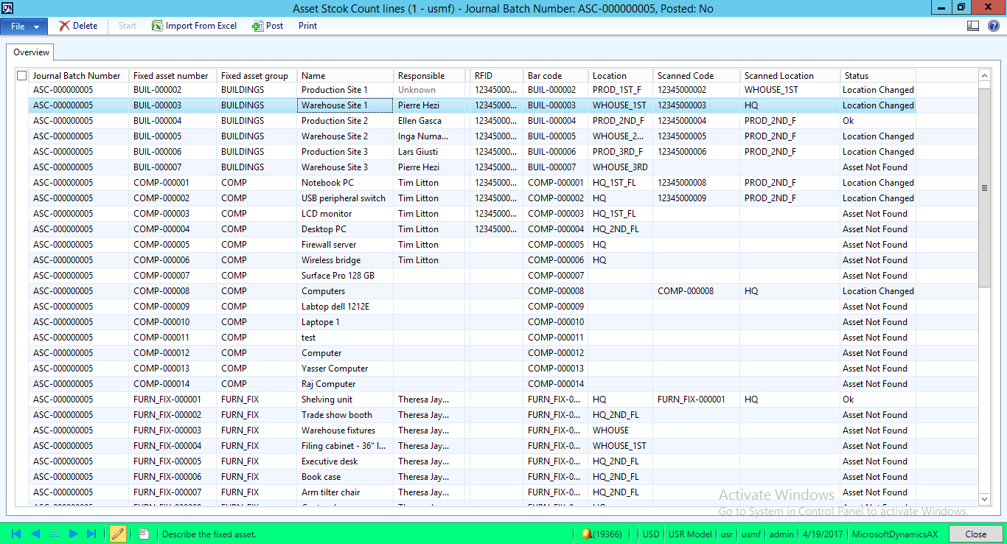This screenshot has height=544, width=1007.
Task: Open the notifications bell in status bar
Action: pyautogui.click(x=587, y=534)
